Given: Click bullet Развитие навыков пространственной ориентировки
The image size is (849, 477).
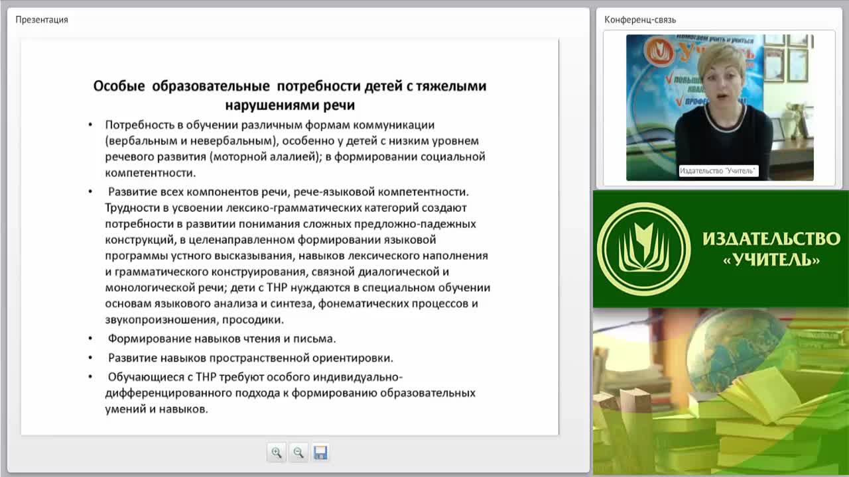Looking at the screenshot, I should click(x=251, y=358).
